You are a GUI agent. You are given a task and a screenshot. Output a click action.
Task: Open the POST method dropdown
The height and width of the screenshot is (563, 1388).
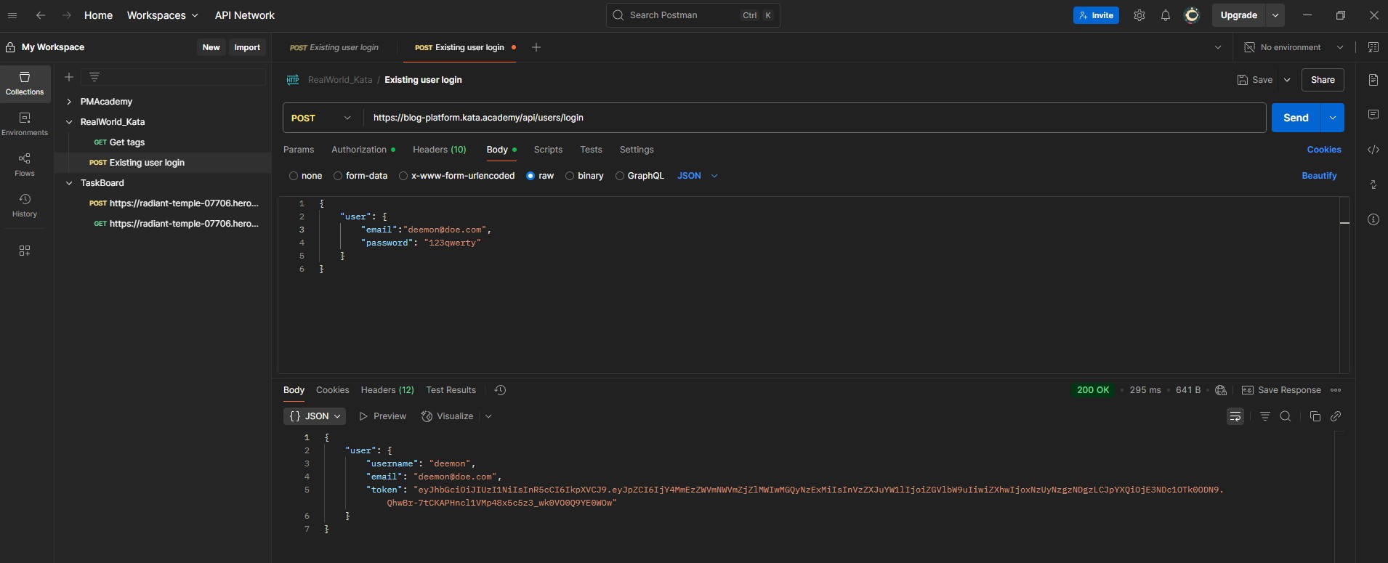coord(320,118)
